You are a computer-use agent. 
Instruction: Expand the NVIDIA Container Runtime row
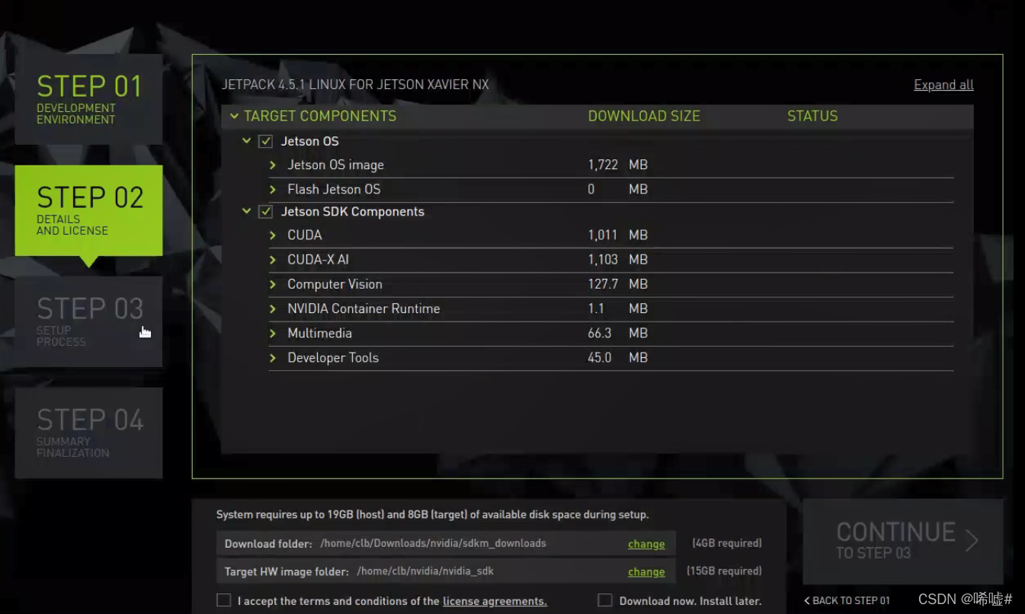(273, 309)
